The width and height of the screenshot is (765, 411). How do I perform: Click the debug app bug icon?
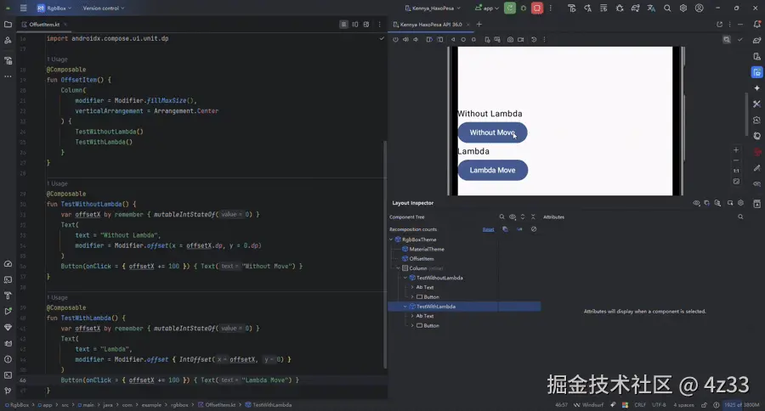524,8
